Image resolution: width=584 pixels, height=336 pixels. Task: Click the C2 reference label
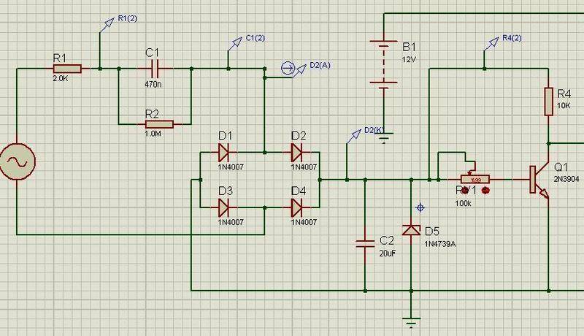[387, 240]
